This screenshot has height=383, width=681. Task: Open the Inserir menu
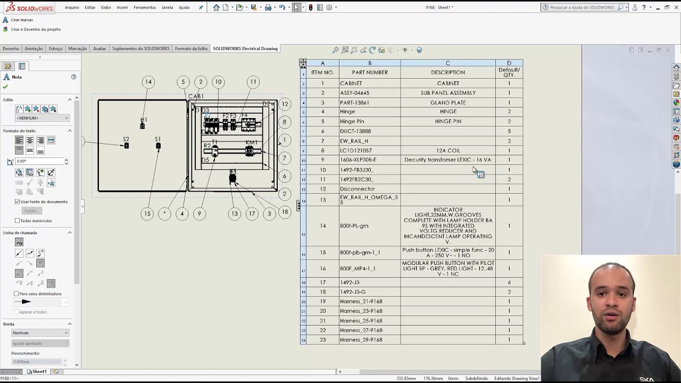122,7
